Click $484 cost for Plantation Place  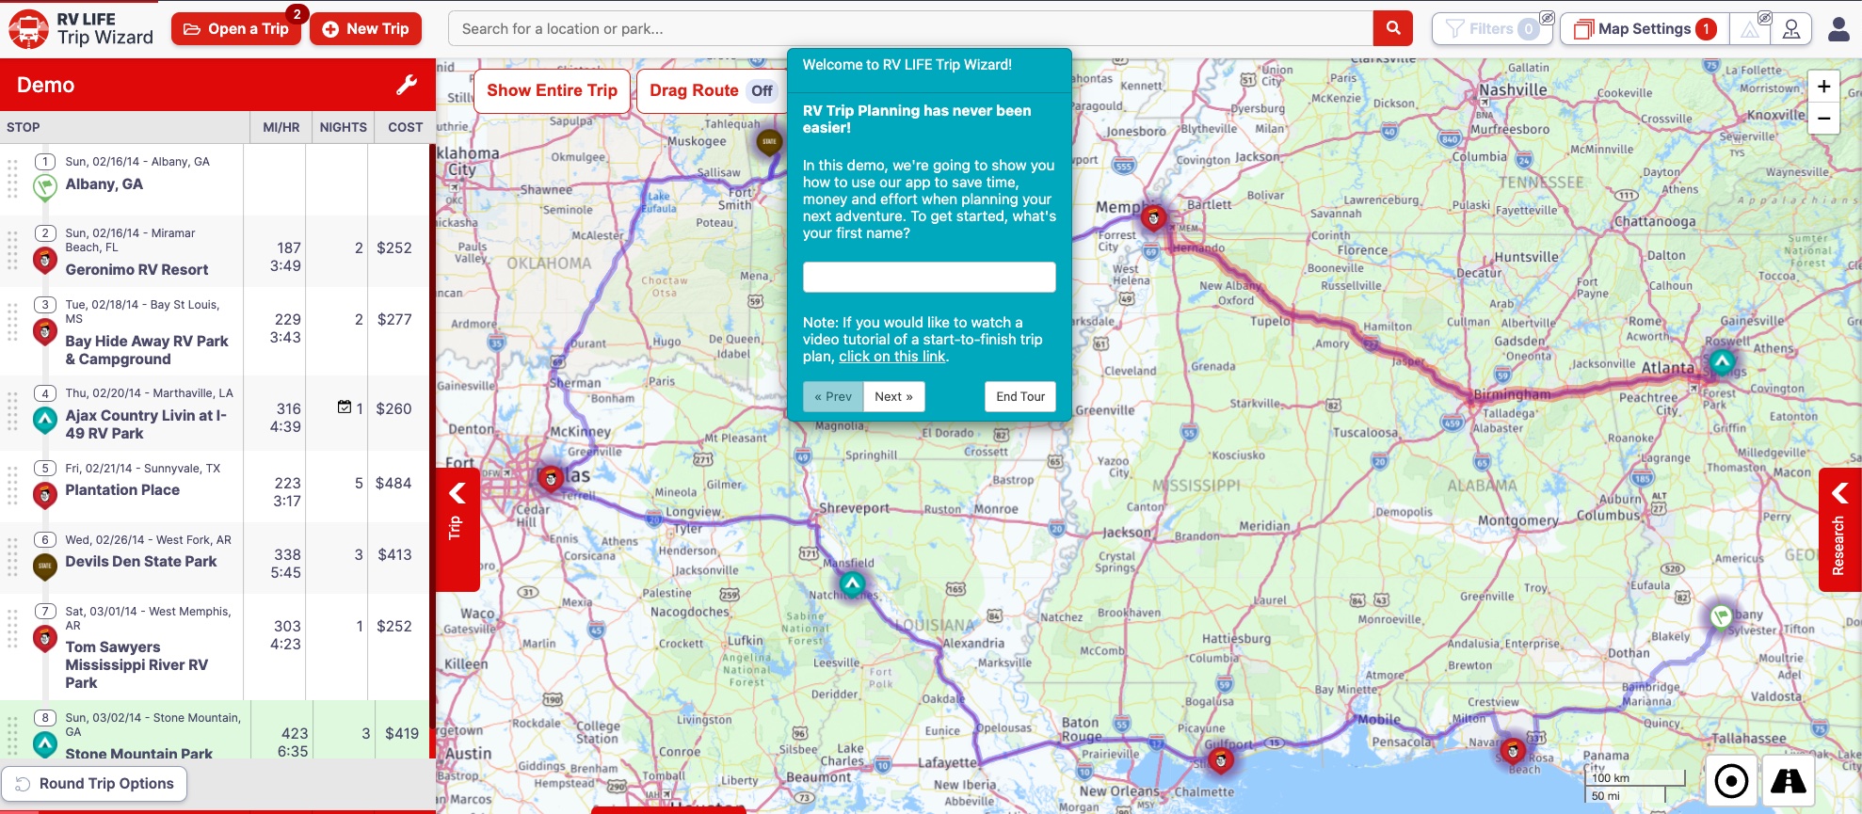[393, 483]
